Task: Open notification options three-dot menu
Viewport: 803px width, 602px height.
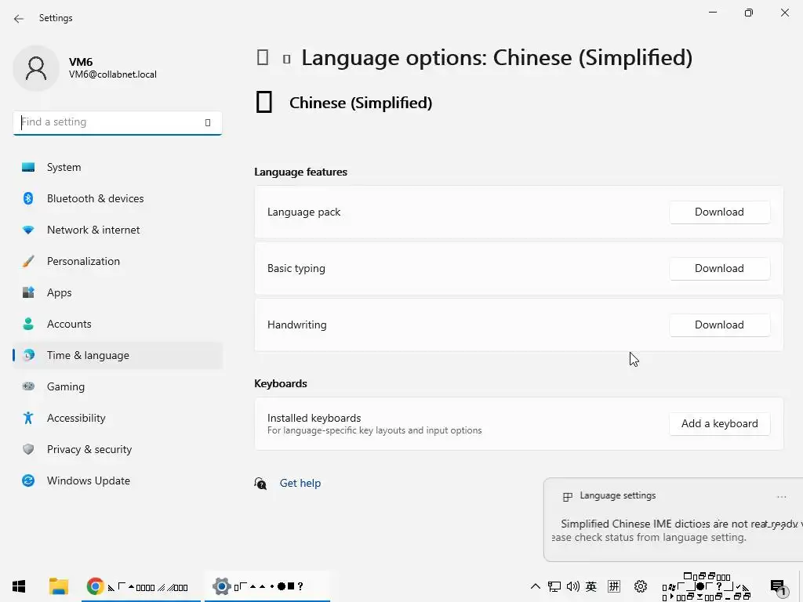Action: (x=781, y=496)
